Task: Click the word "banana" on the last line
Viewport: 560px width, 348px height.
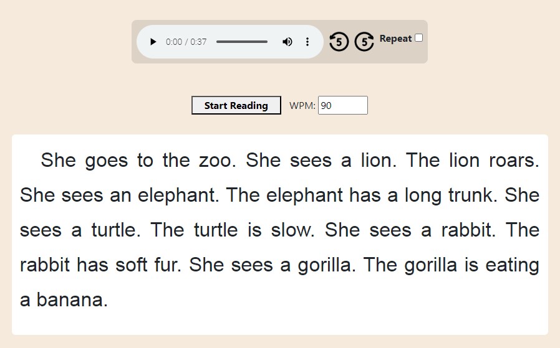Action: [x=71, y=300]
